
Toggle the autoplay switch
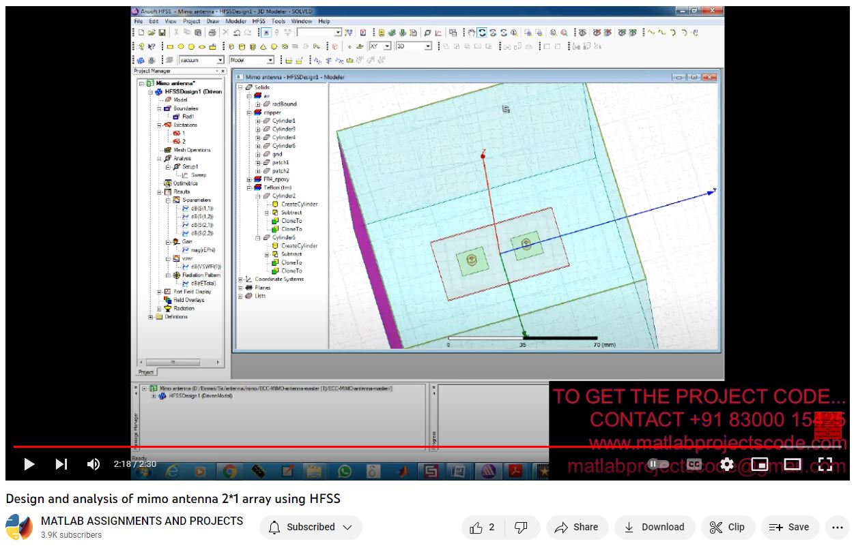pyautogui.click(x=658, y=464)
